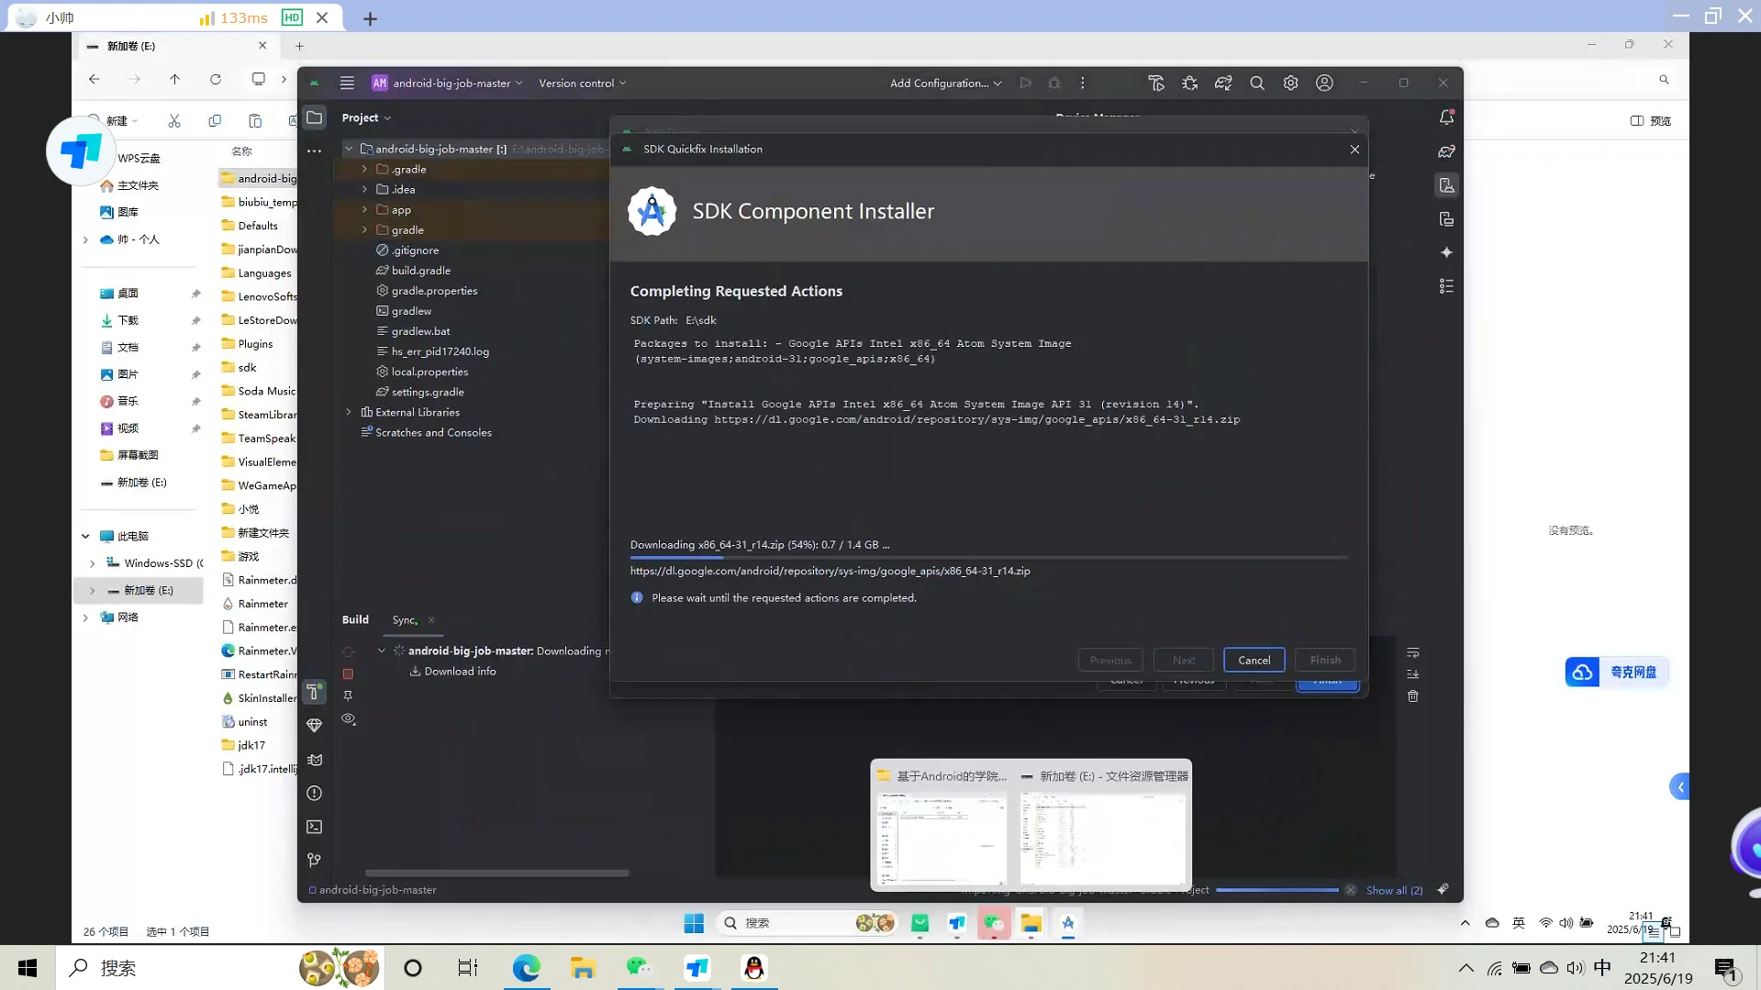Click the SDK download progress bar
The height and width of the screenshot is (990, 1761).
coord(988,557)
